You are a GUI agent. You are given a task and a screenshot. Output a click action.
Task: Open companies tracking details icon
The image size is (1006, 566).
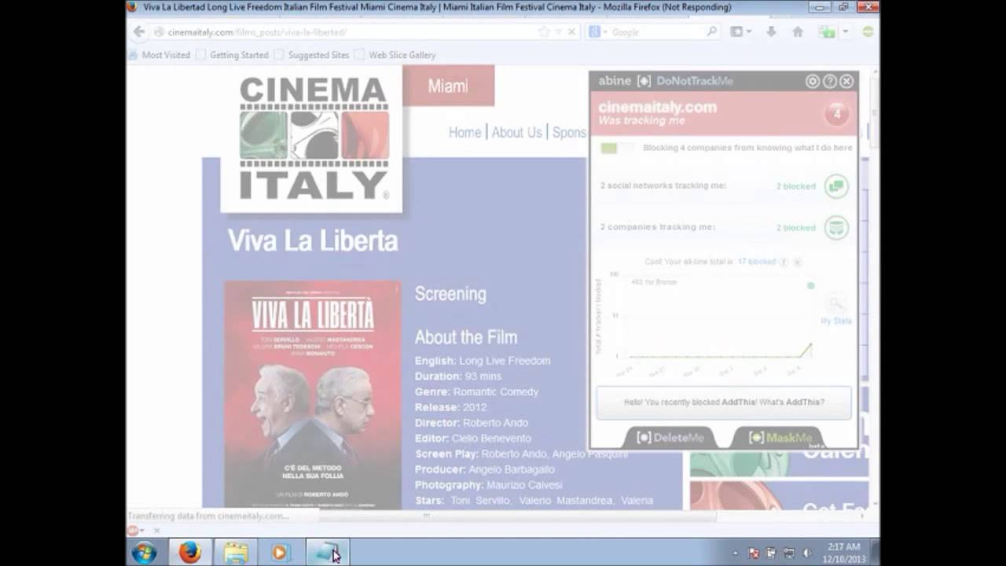pos(836,227)
